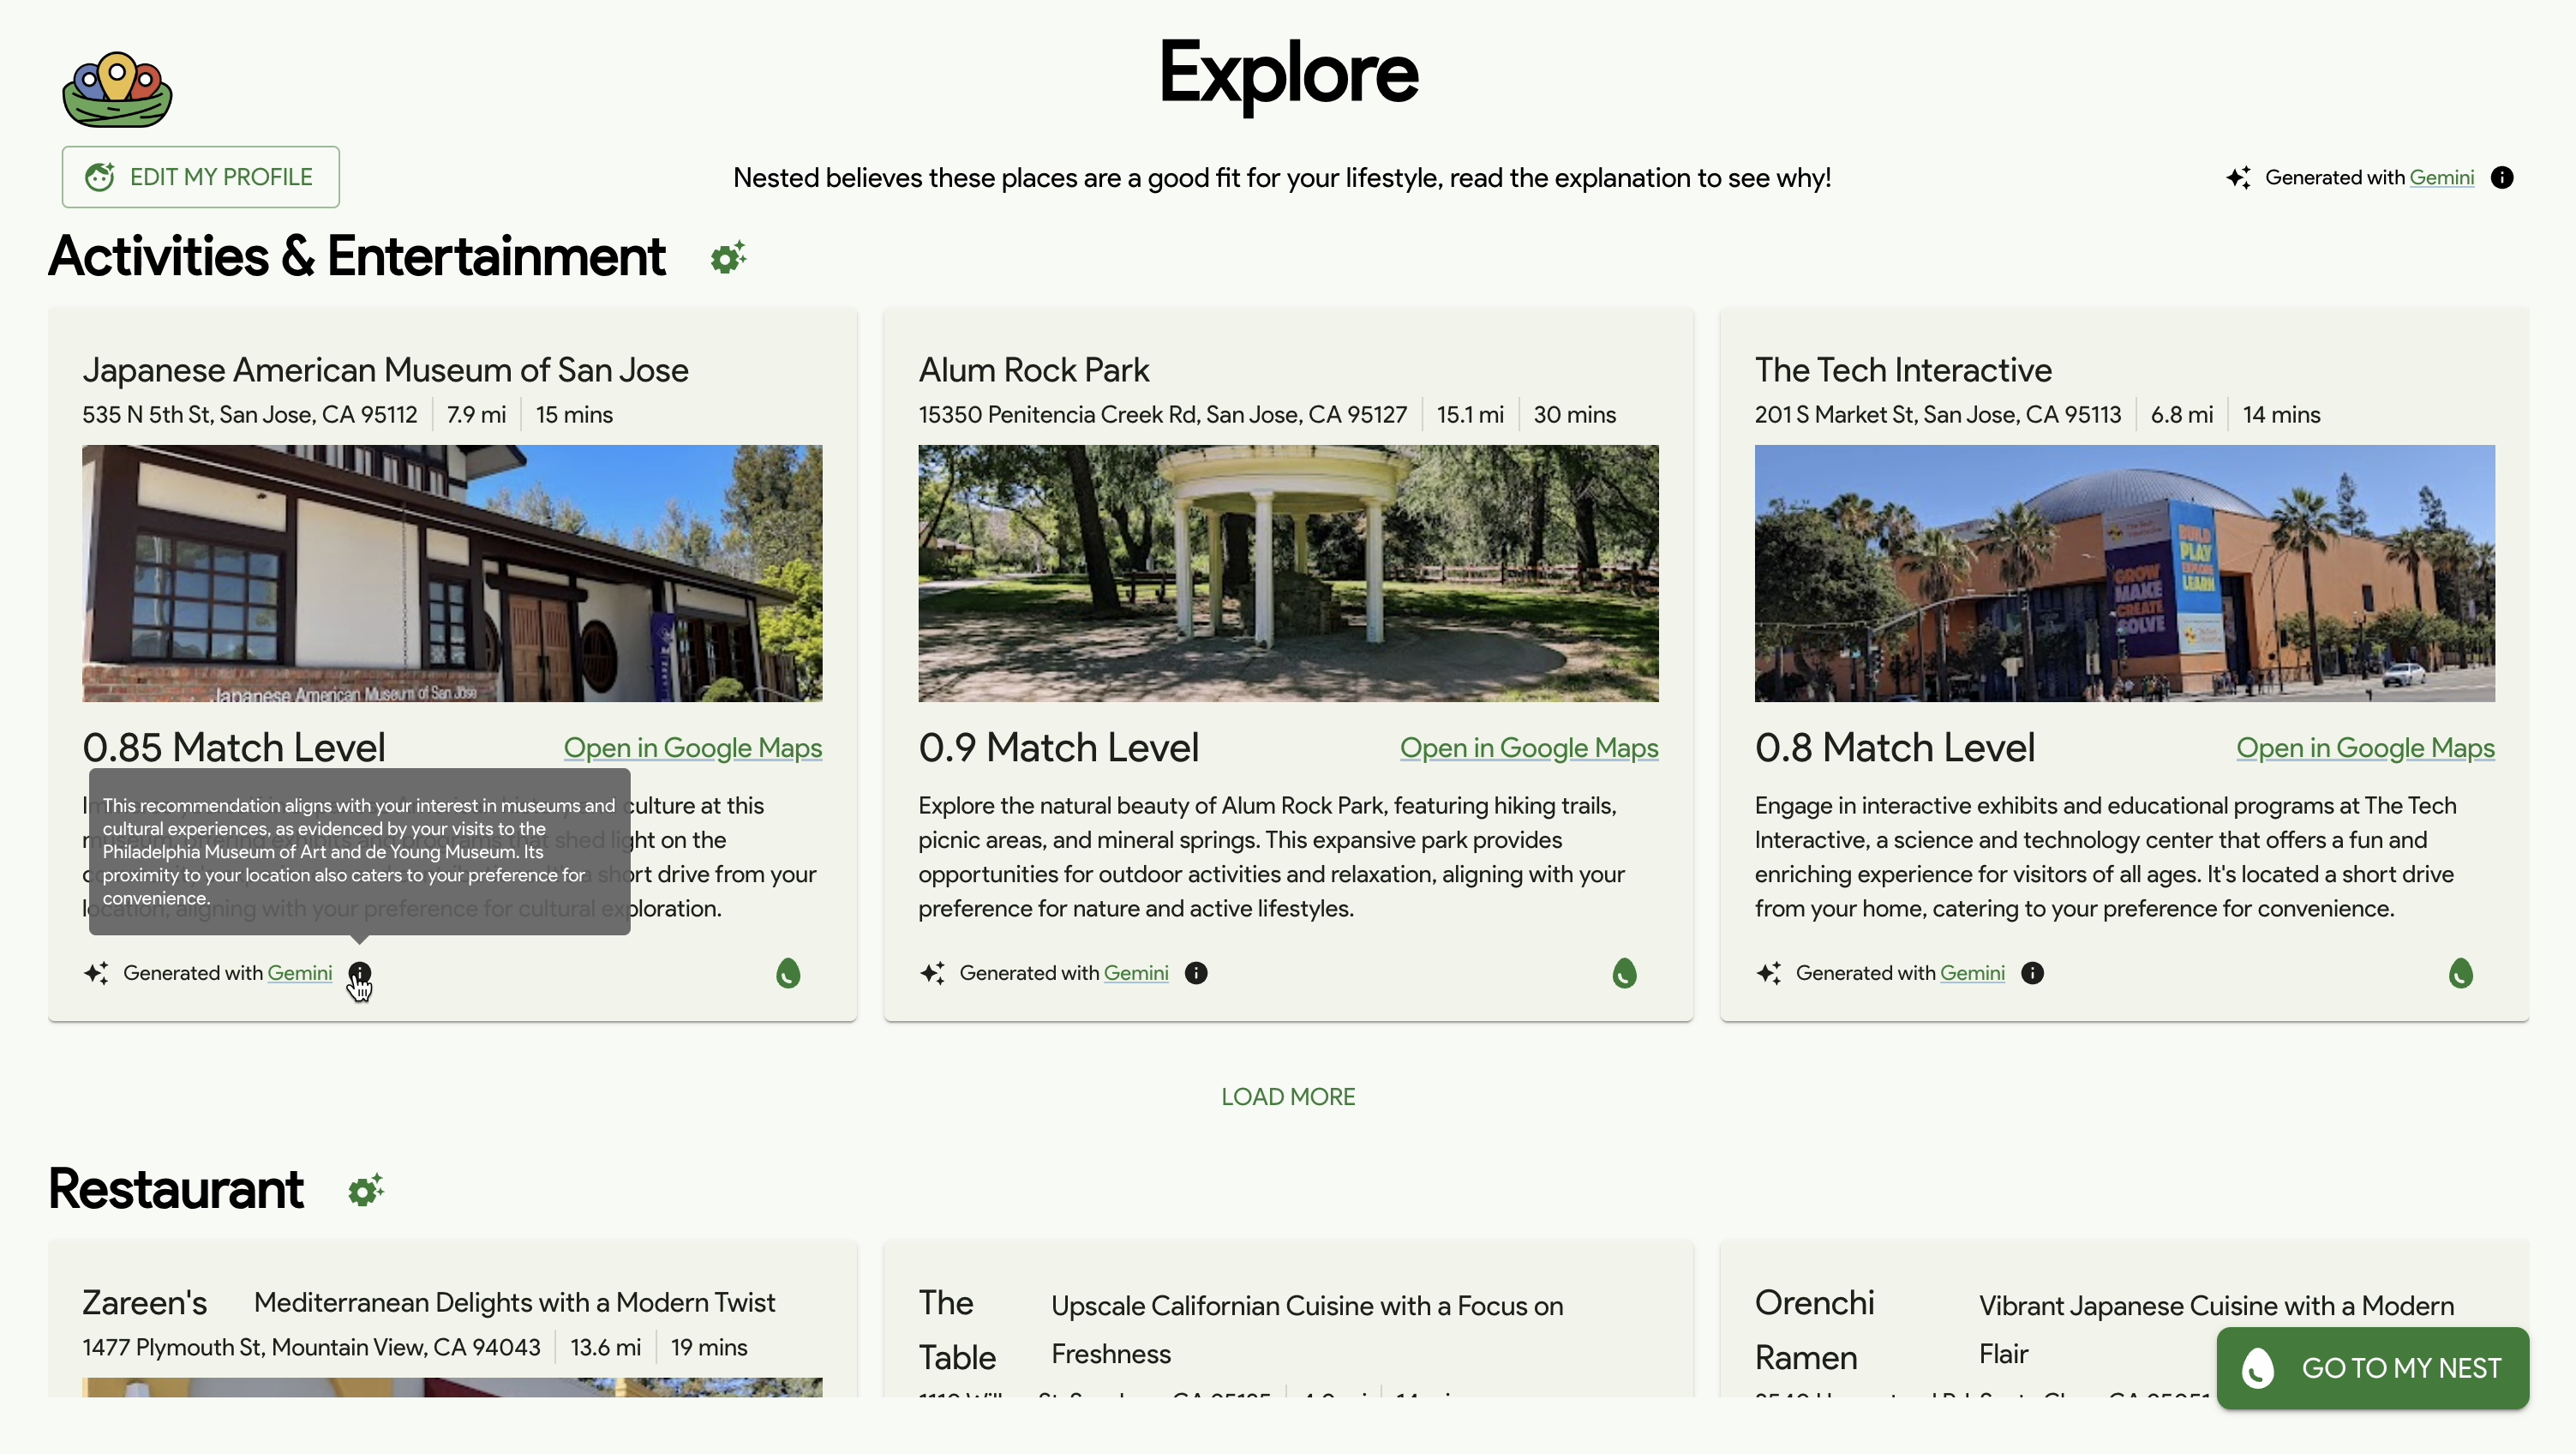Save Alum Rock Park with the green nest icon
2576x1454 pixels.
tap(1624, 973)
